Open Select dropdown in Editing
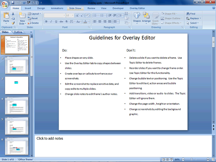Screen dimensions: 216x162 pos(193,23)
